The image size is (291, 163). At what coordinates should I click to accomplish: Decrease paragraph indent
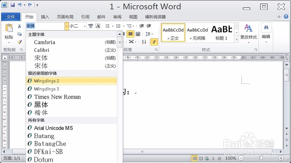click(x=142, y=26)
